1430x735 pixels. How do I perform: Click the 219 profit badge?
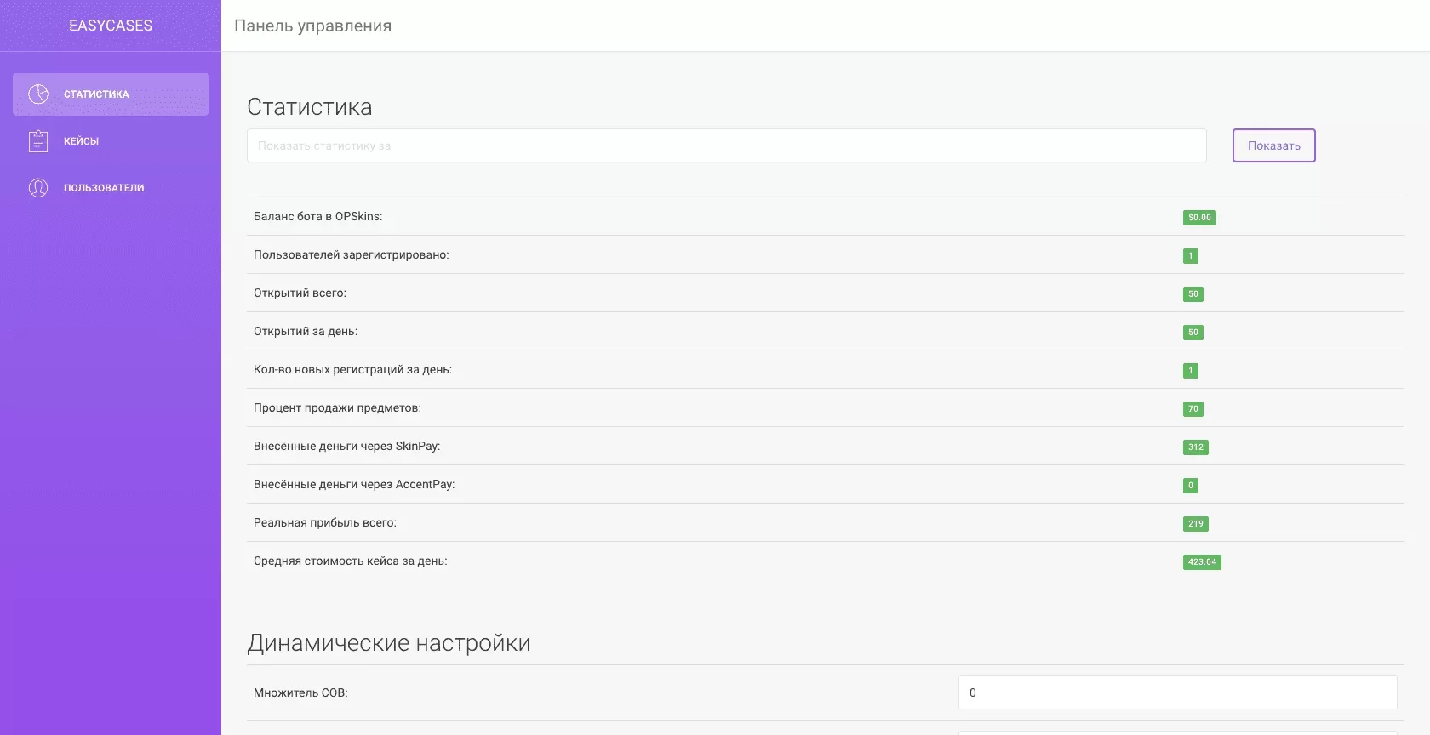[x=1196, y=524]
